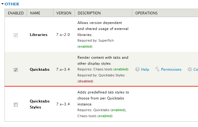The height and width of the screenshot is (127, 198).
Task: Click the Libraries module checkbox
Action: pos(16,35)
